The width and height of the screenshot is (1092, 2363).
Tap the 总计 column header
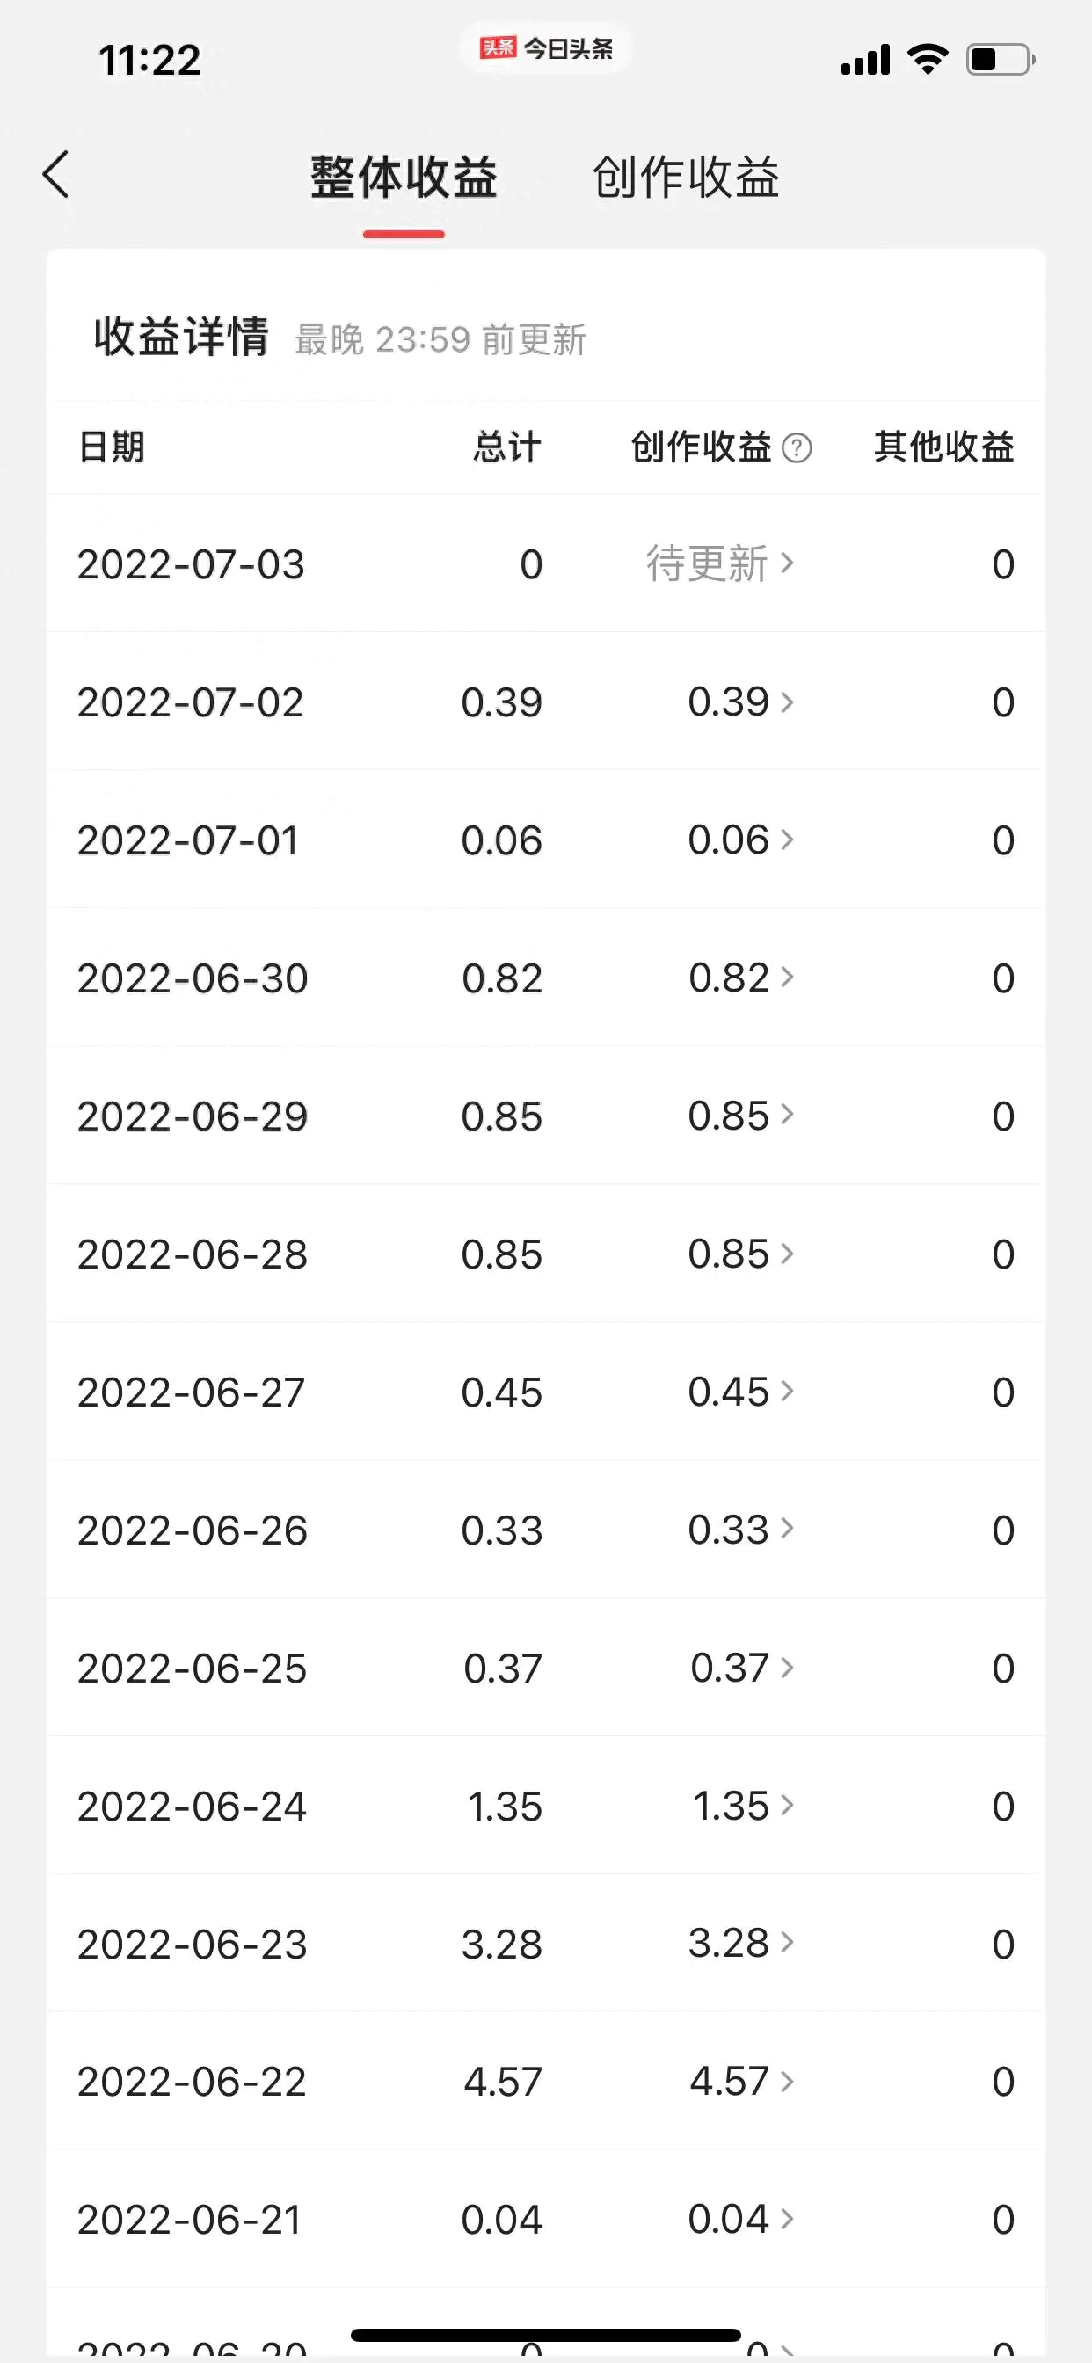tap(507, 447)
